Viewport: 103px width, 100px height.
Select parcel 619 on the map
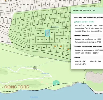coord(11,29)
